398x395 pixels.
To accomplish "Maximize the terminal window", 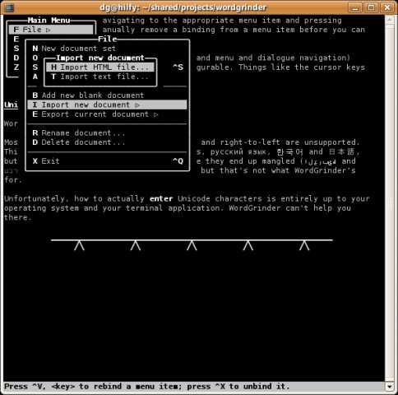I will point(371,7).
